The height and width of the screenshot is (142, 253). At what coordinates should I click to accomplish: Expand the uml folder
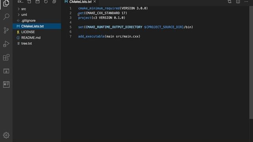37,15
